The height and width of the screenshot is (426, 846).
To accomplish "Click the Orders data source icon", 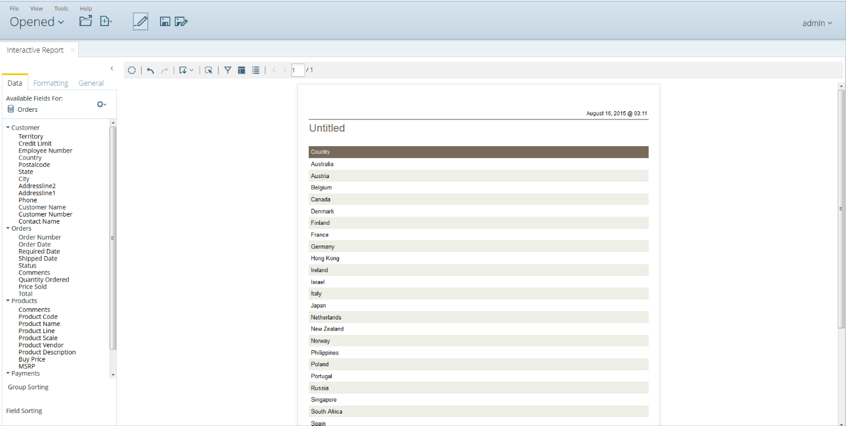I will click(x=11, y=109).
